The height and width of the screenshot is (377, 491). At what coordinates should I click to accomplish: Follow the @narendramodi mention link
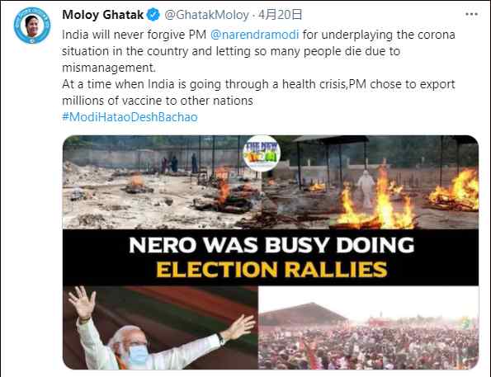[255, 35]
